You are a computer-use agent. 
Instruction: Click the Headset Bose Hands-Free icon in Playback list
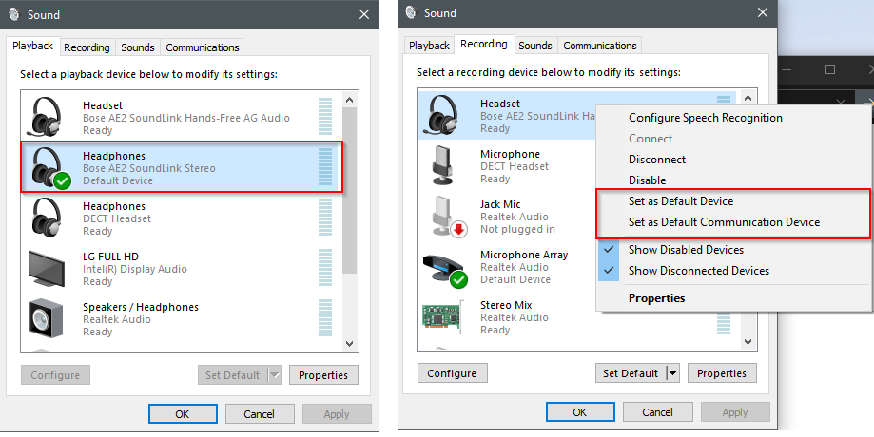point(45,118)
